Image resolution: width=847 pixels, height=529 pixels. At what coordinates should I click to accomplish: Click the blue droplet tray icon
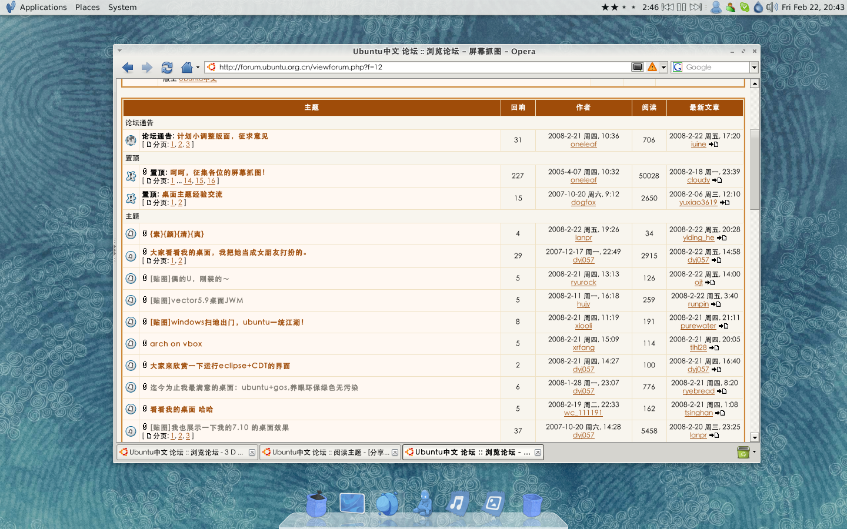(758, 7)
